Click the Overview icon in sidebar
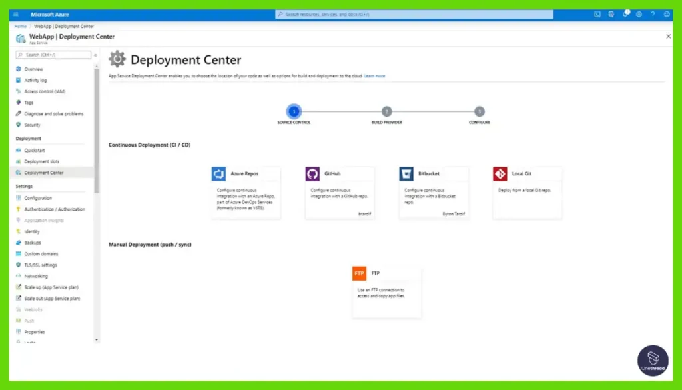 coord(18,69)
